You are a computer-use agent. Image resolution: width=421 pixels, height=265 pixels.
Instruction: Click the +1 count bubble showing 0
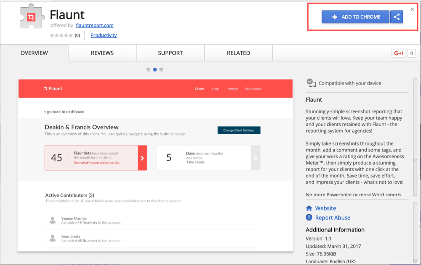(411, 53)
